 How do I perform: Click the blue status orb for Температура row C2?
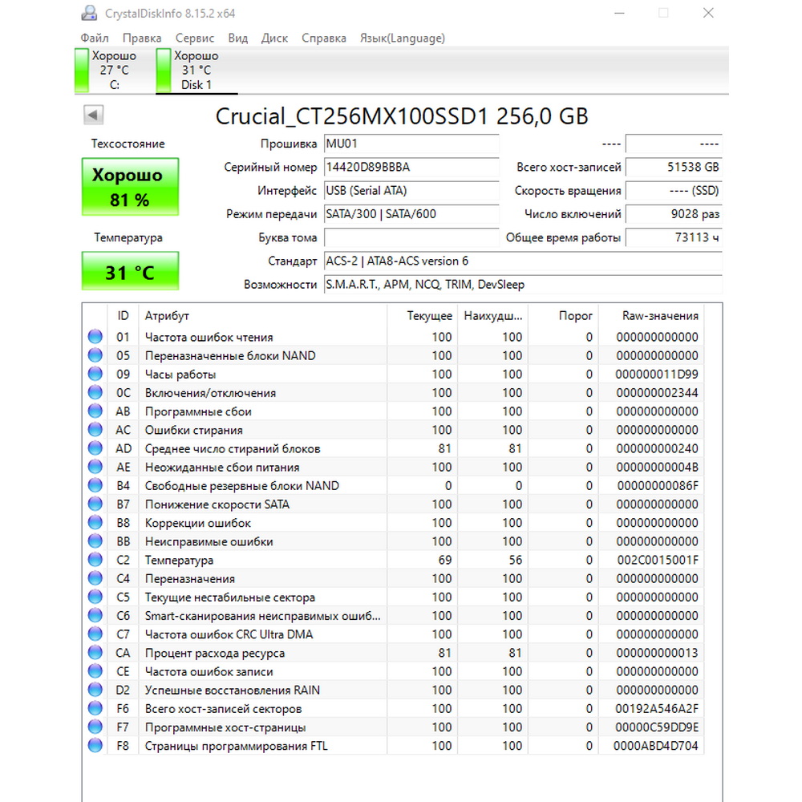pos(95,560)
